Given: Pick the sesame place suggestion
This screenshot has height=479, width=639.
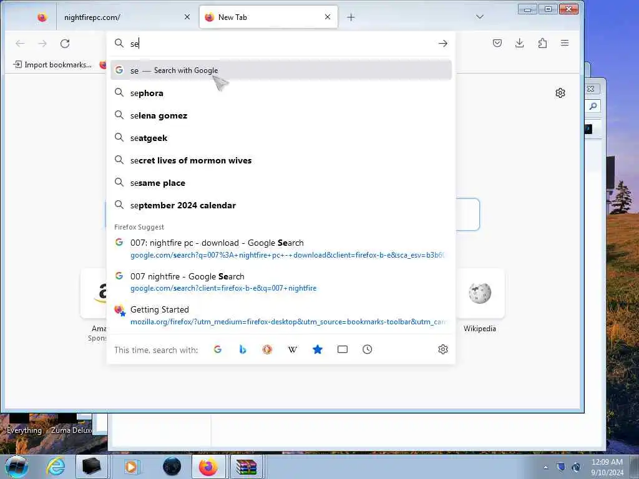Looking at the screenshot, I should click(x=281, y=183).
